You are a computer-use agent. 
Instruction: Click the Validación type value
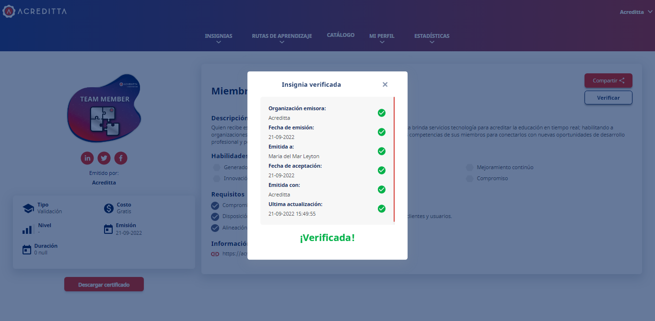click(x=49, y=211)
